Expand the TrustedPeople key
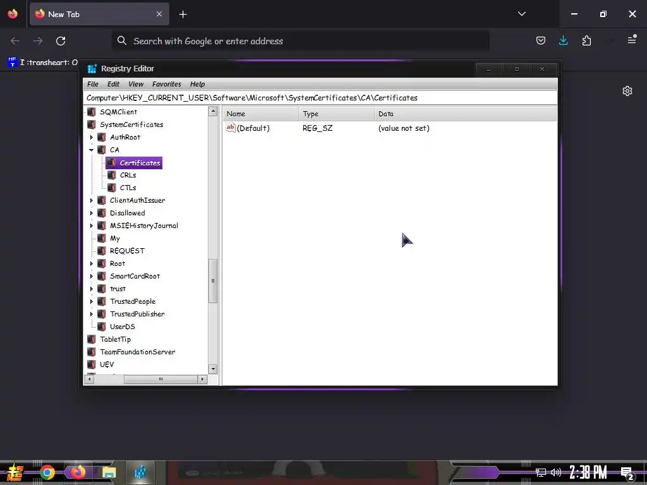Screen dimensions: 647x485 [x=92, y=301]
